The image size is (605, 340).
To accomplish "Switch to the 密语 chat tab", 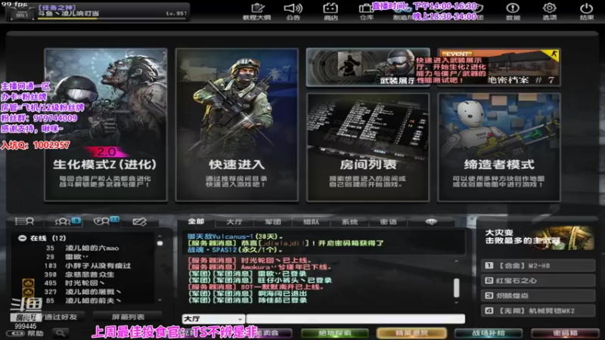I will (388, 221).
